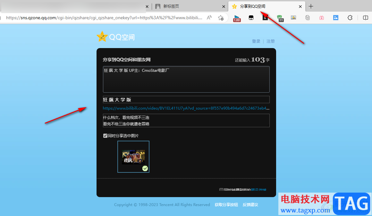
Task: Uncheck 同时分享选中图片 checkbox
Action: (105, 136)
